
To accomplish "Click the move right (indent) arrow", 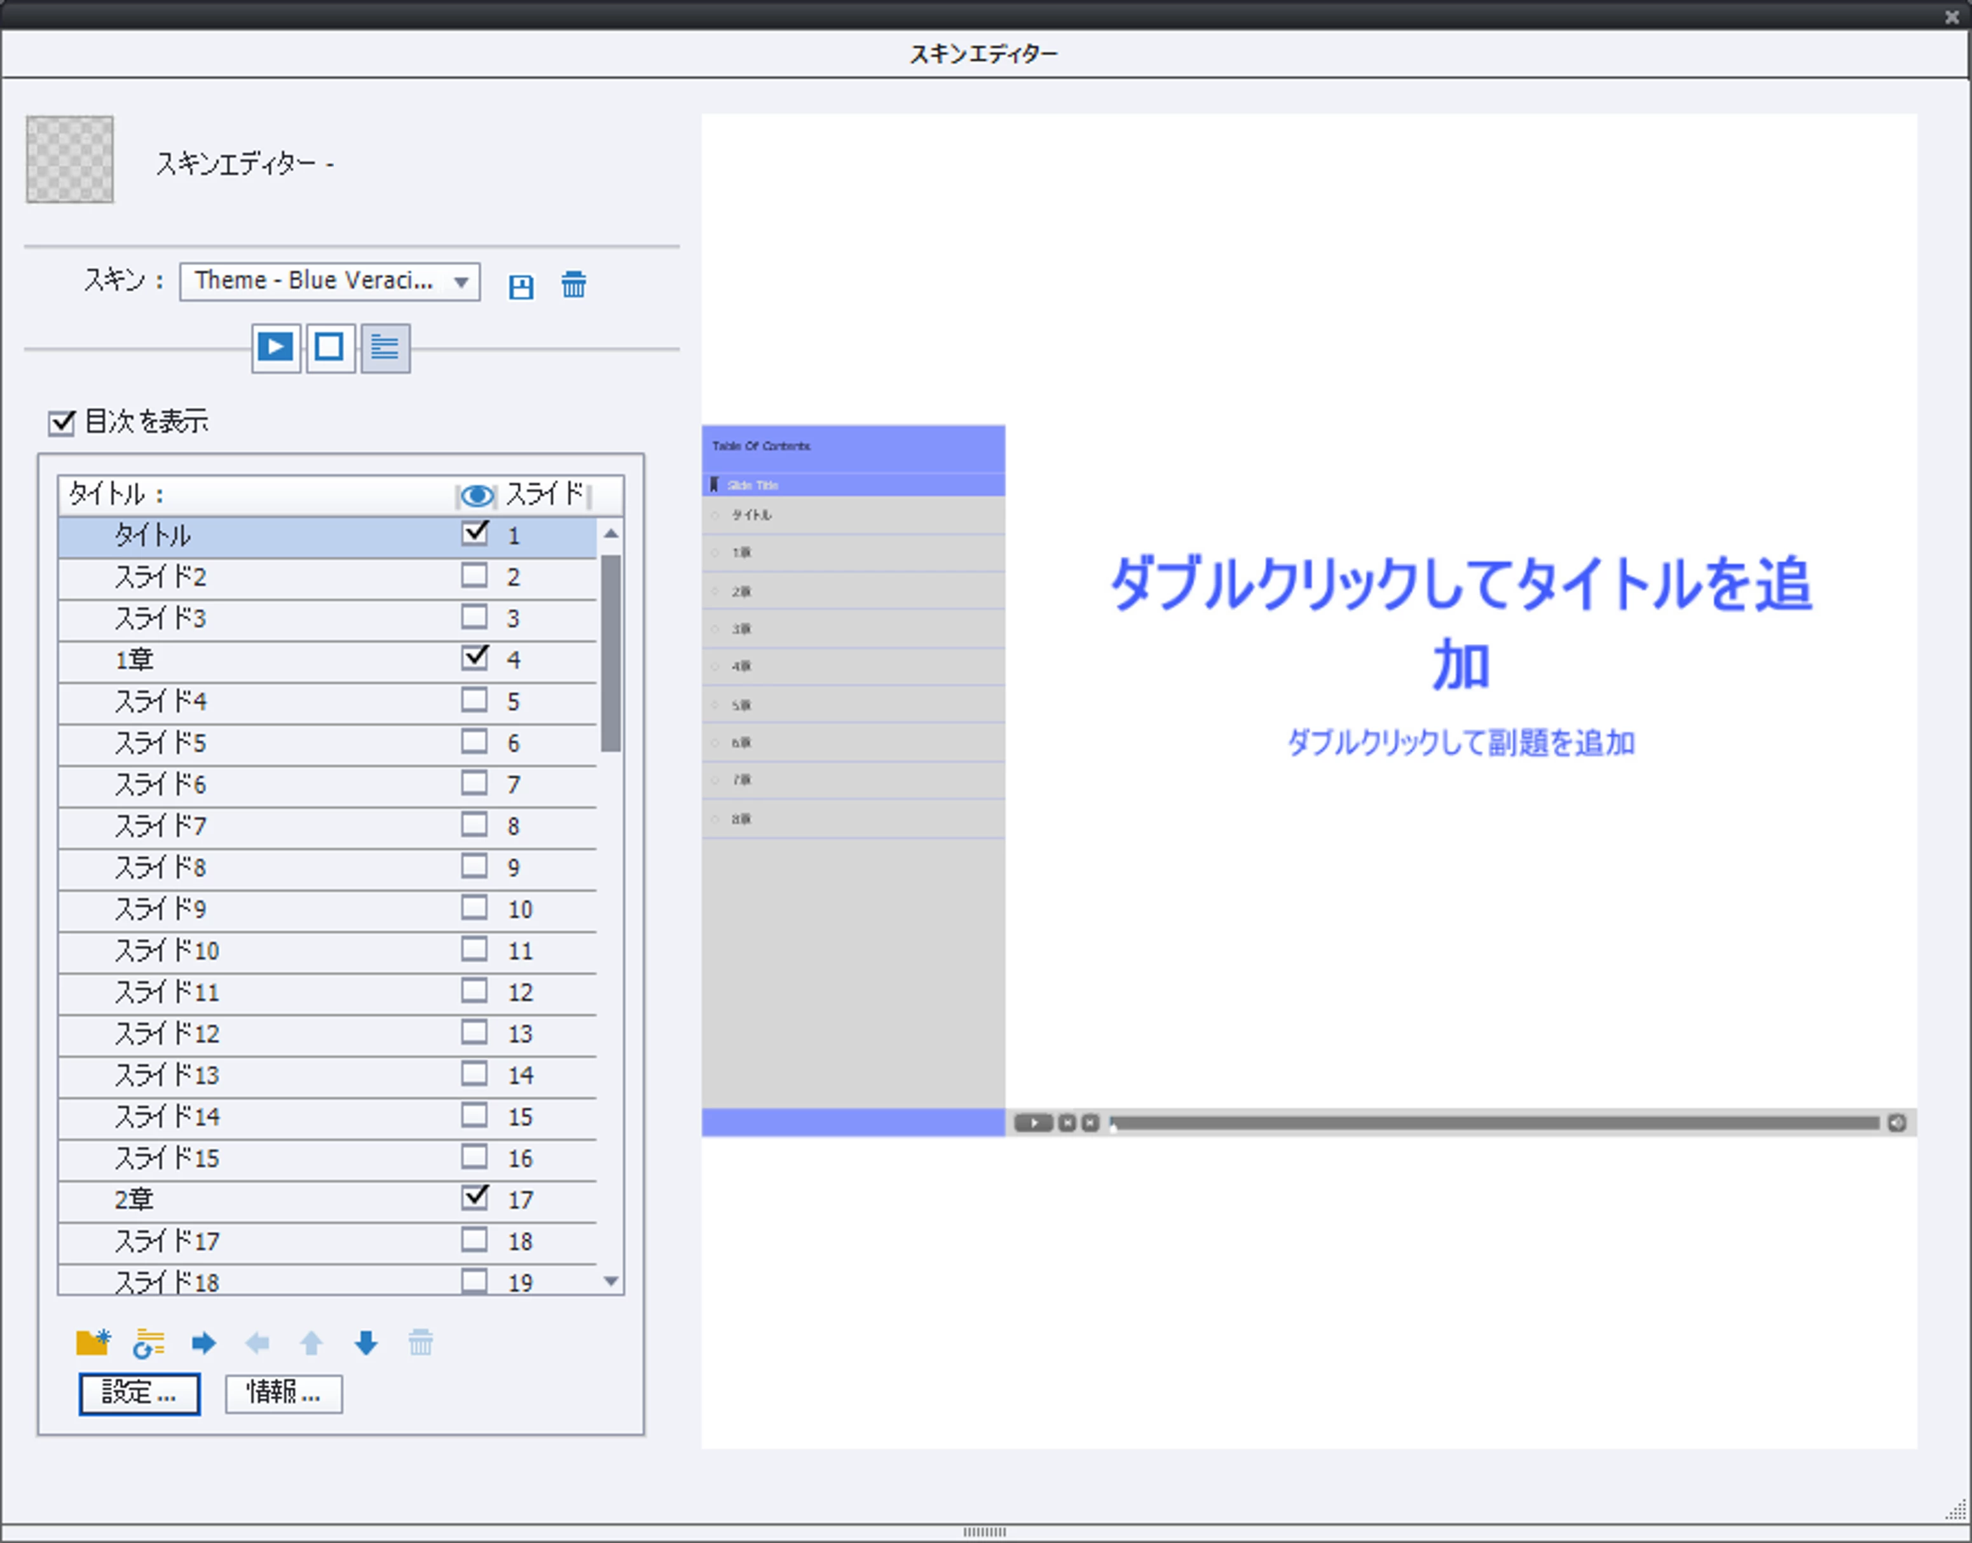I will (x=203, y=1343).
